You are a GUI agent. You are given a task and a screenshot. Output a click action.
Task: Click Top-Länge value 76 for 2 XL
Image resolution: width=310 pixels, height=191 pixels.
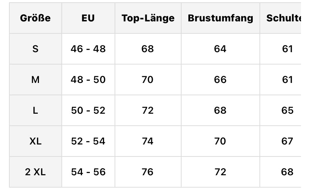pyautogui.click(x=148, y=172)
